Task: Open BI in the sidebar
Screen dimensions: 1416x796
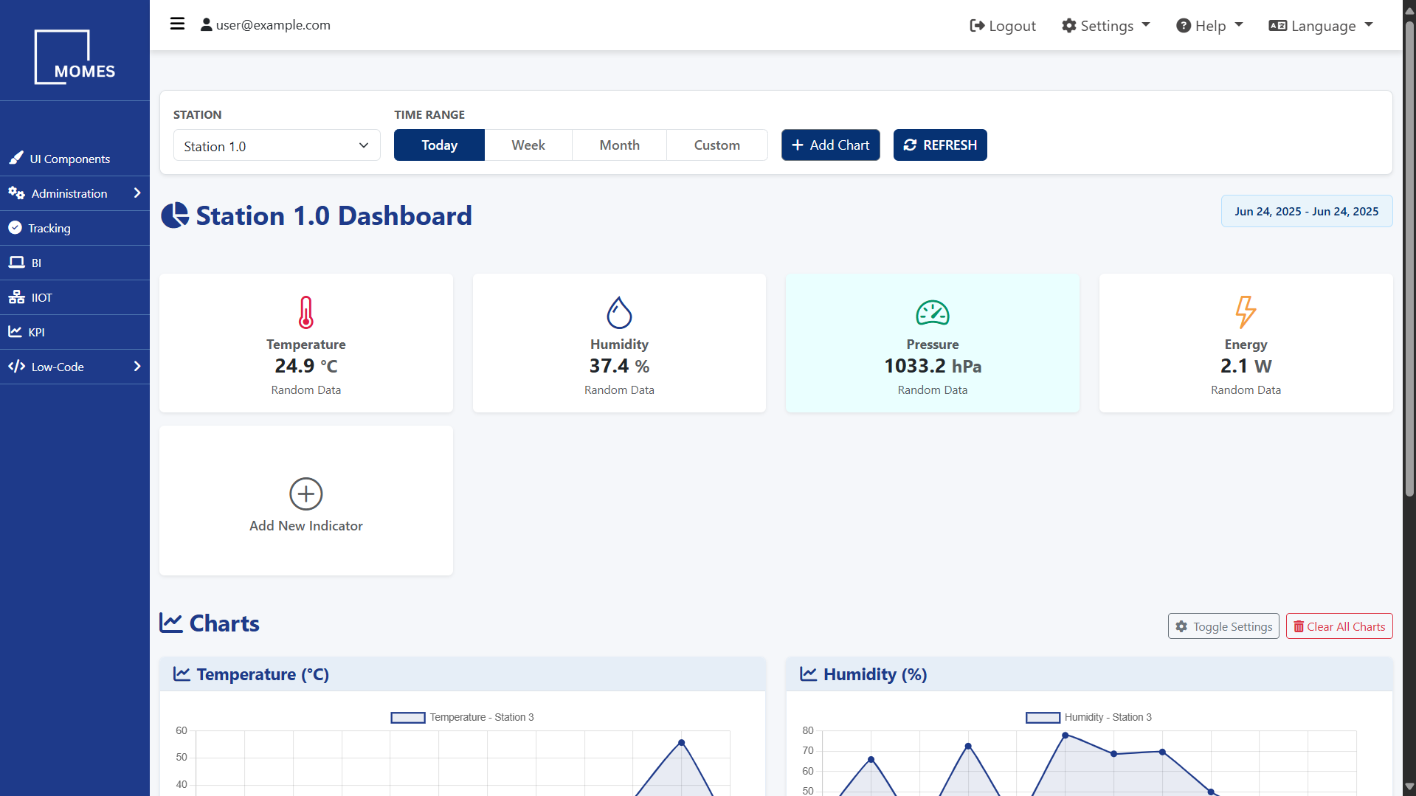Action: 75,263
